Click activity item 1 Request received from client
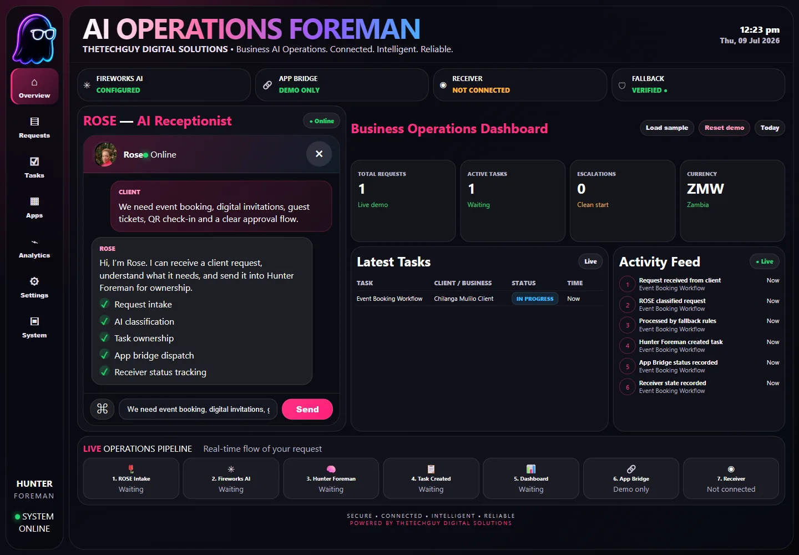The height and width of the screenshot is (555, 799). click(699, 284)
